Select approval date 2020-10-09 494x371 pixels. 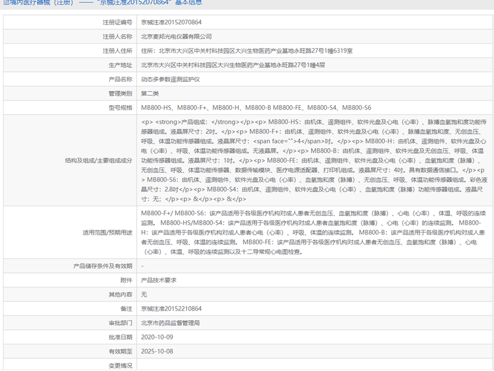click(157, 337)
